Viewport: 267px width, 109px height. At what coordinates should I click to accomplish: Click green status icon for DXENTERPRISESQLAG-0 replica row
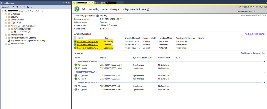[75, 41]
